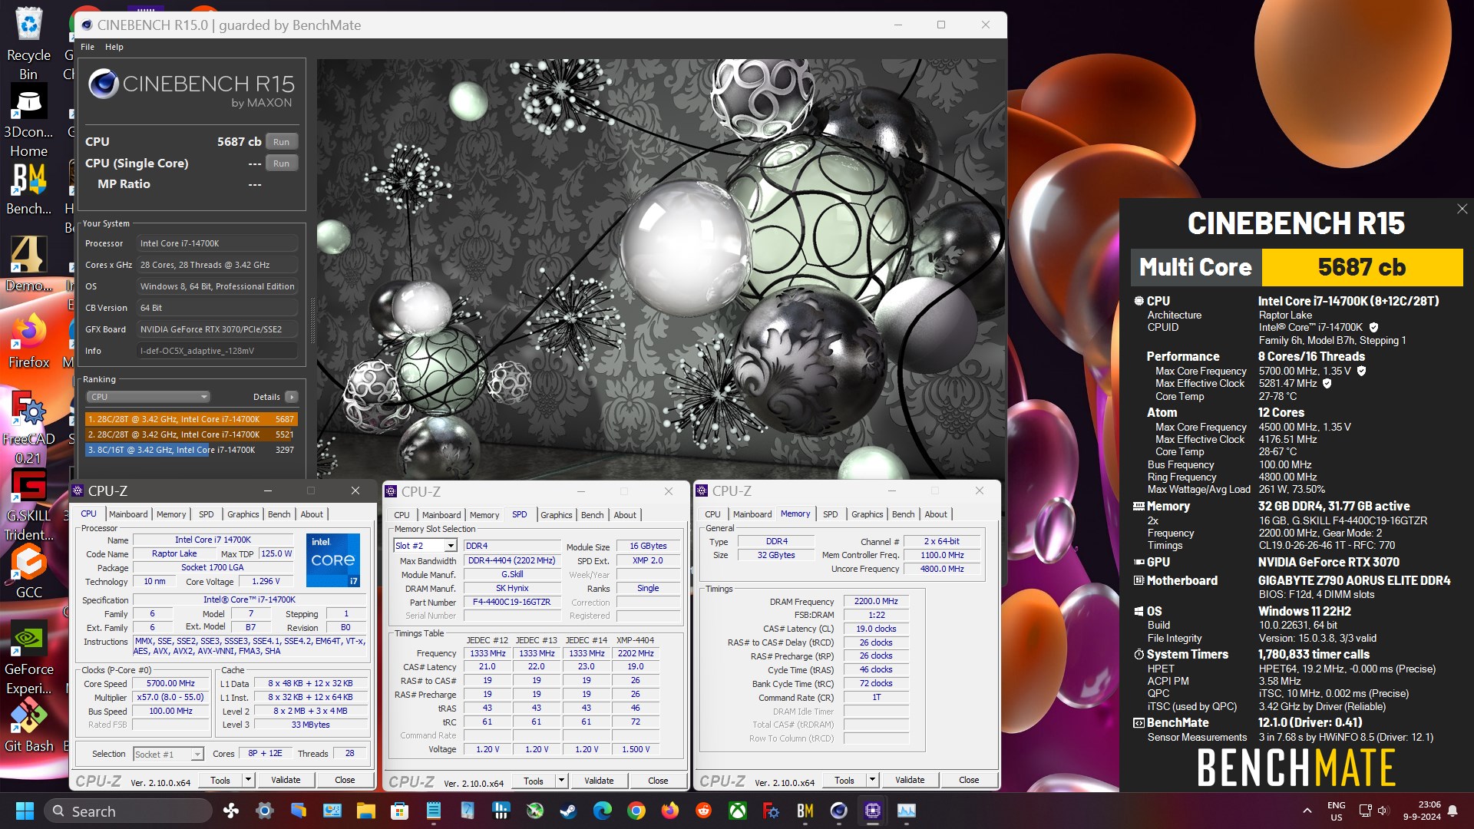
Task: Open G.SKILL Trident desktop shortcut
Action: point(28,504)
